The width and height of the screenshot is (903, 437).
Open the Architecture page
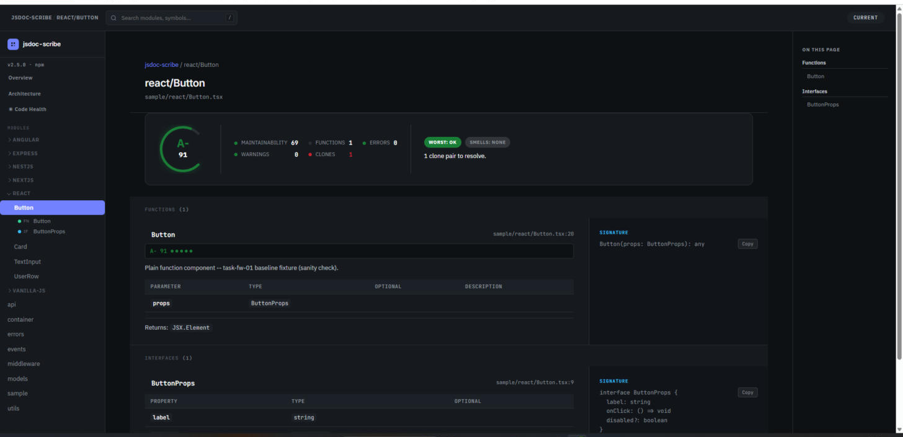click(x=24, y=94)
